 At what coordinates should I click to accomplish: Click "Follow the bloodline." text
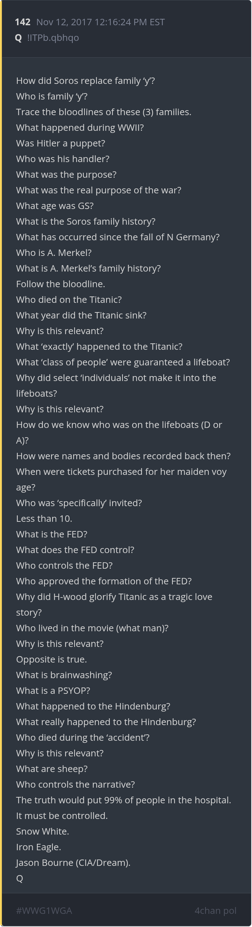pyautogui.click(x=60, y=284)
